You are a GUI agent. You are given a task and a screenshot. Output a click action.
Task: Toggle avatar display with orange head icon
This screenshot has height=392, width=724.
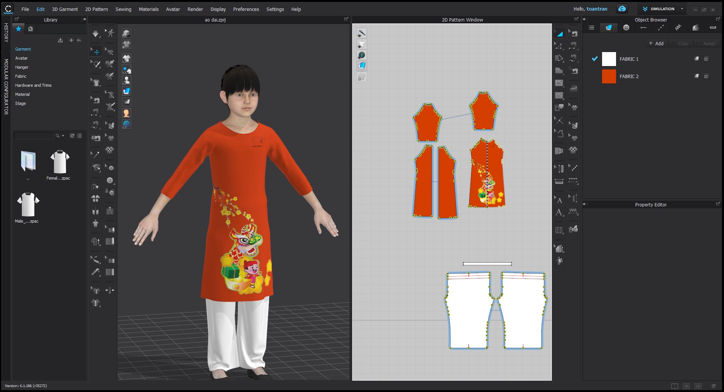[x=126, y=113]
